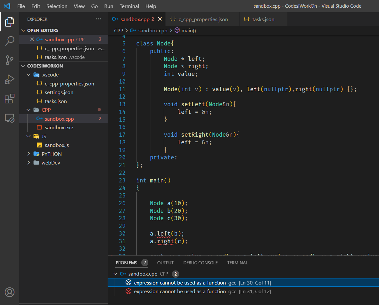
Task: Select c_cpp_properties.json in Open Editors
Action: click(63, 48)
